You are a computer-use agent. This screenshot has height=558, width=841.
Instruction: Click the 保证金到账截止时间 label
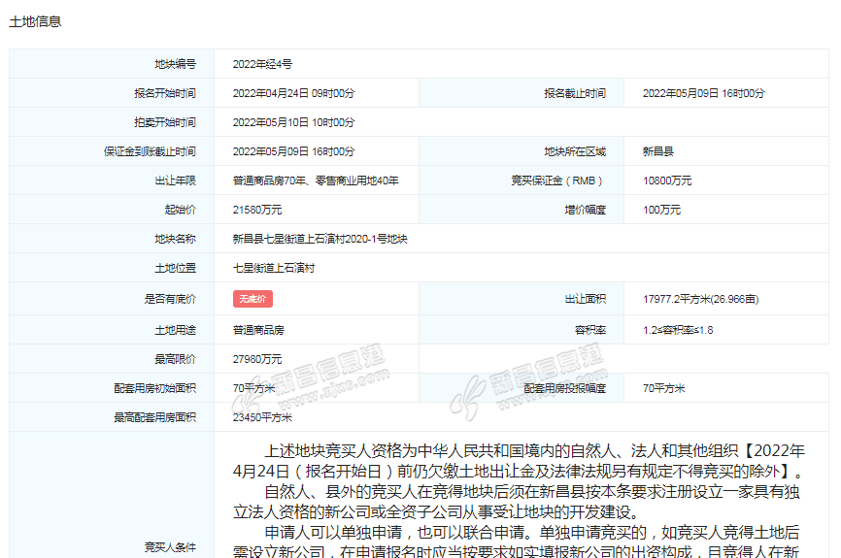(150, 151)
